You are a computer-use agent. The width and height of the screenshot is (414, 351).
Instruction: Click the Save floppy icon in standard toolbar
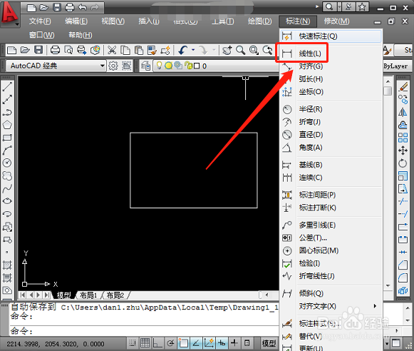[x=38, y=50]
